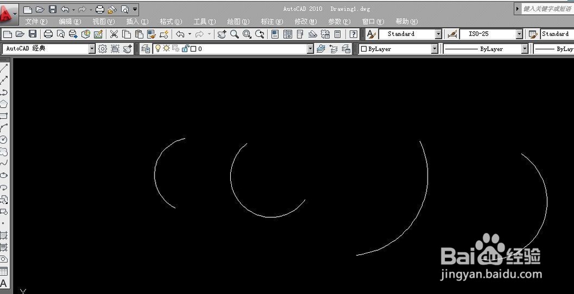Click layer 0 color swatch square
The height and width of the screenshot is (294, 574).
tap(193, 49)
